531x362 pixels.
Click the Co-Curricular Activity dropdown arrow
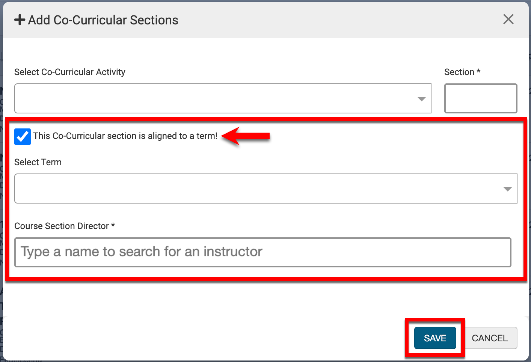421,99
